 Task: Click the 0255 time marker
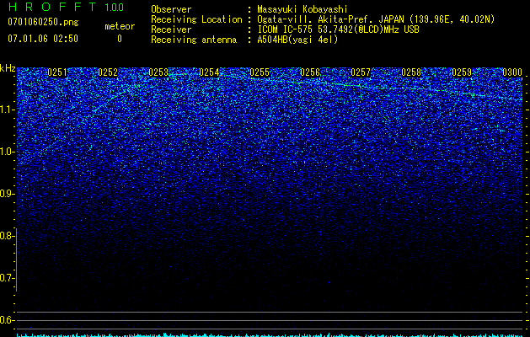[x=260, y=72]
